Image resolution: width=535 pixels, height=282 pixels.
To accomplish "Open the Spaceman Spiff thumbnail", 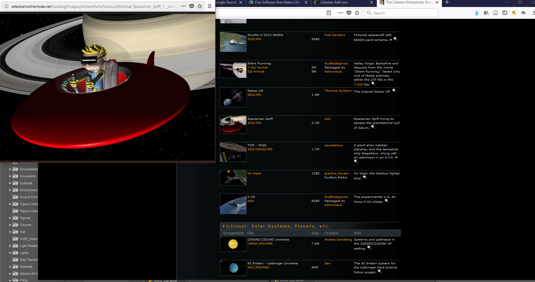I will (x=233, y=125).
